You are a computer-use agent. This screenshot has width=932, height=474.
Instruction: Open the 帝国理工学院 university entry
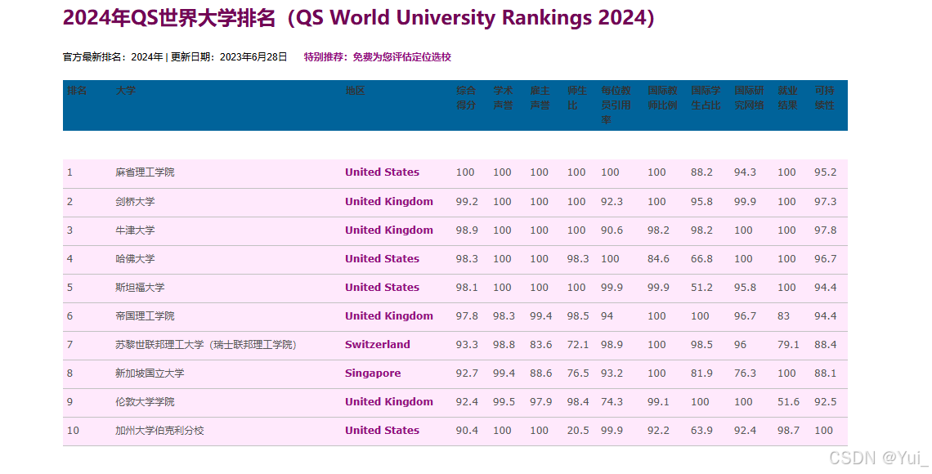point(145,316)
